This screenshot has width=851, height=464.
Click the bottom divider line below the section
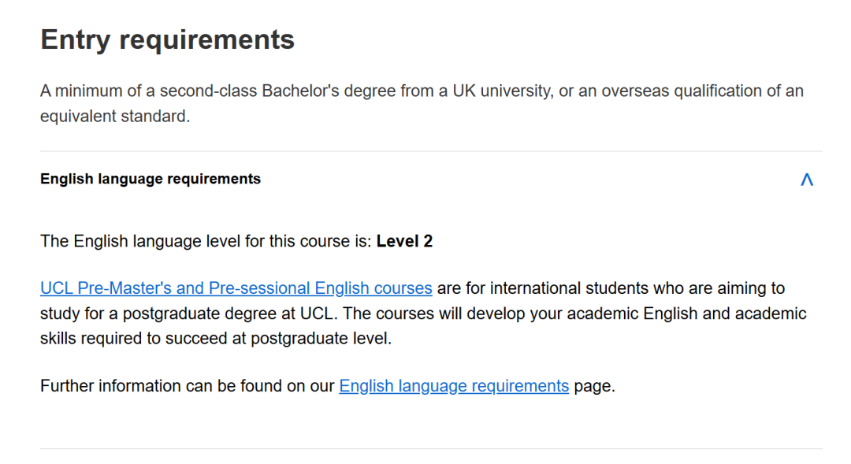pos(431,449)
